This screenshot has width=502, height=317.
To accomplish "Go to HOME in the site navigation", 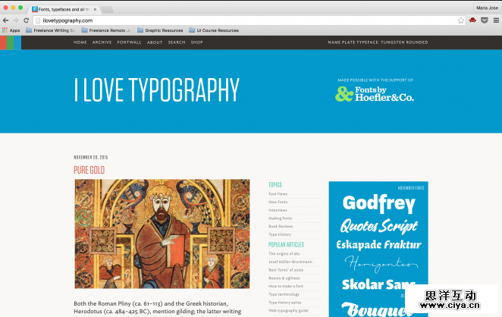I will pyautogui.click(x=80, y=42).
